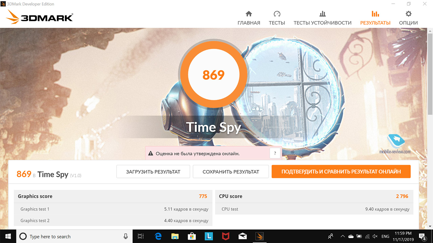Open the blue L app on taskbar
Viewport: 433px width, 243px height.
pos(209,237)
